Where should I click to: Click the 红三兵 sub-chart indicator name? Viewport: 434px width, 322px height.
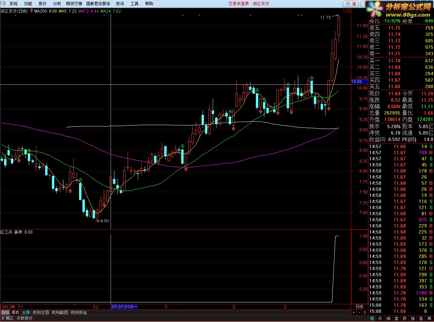(x=6, y=232)
